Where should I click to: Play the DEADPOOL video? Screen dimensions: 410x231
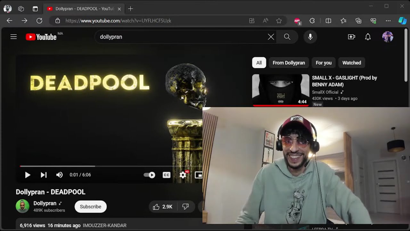point(28,175)
